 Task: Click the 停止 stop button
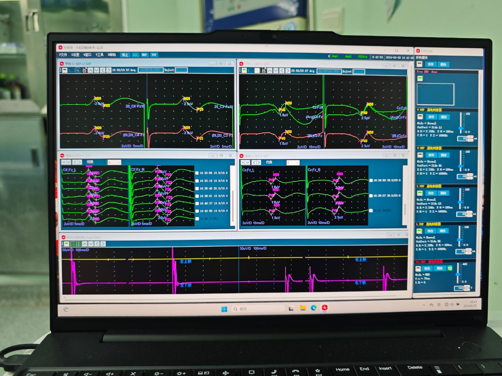pos(125,55)
